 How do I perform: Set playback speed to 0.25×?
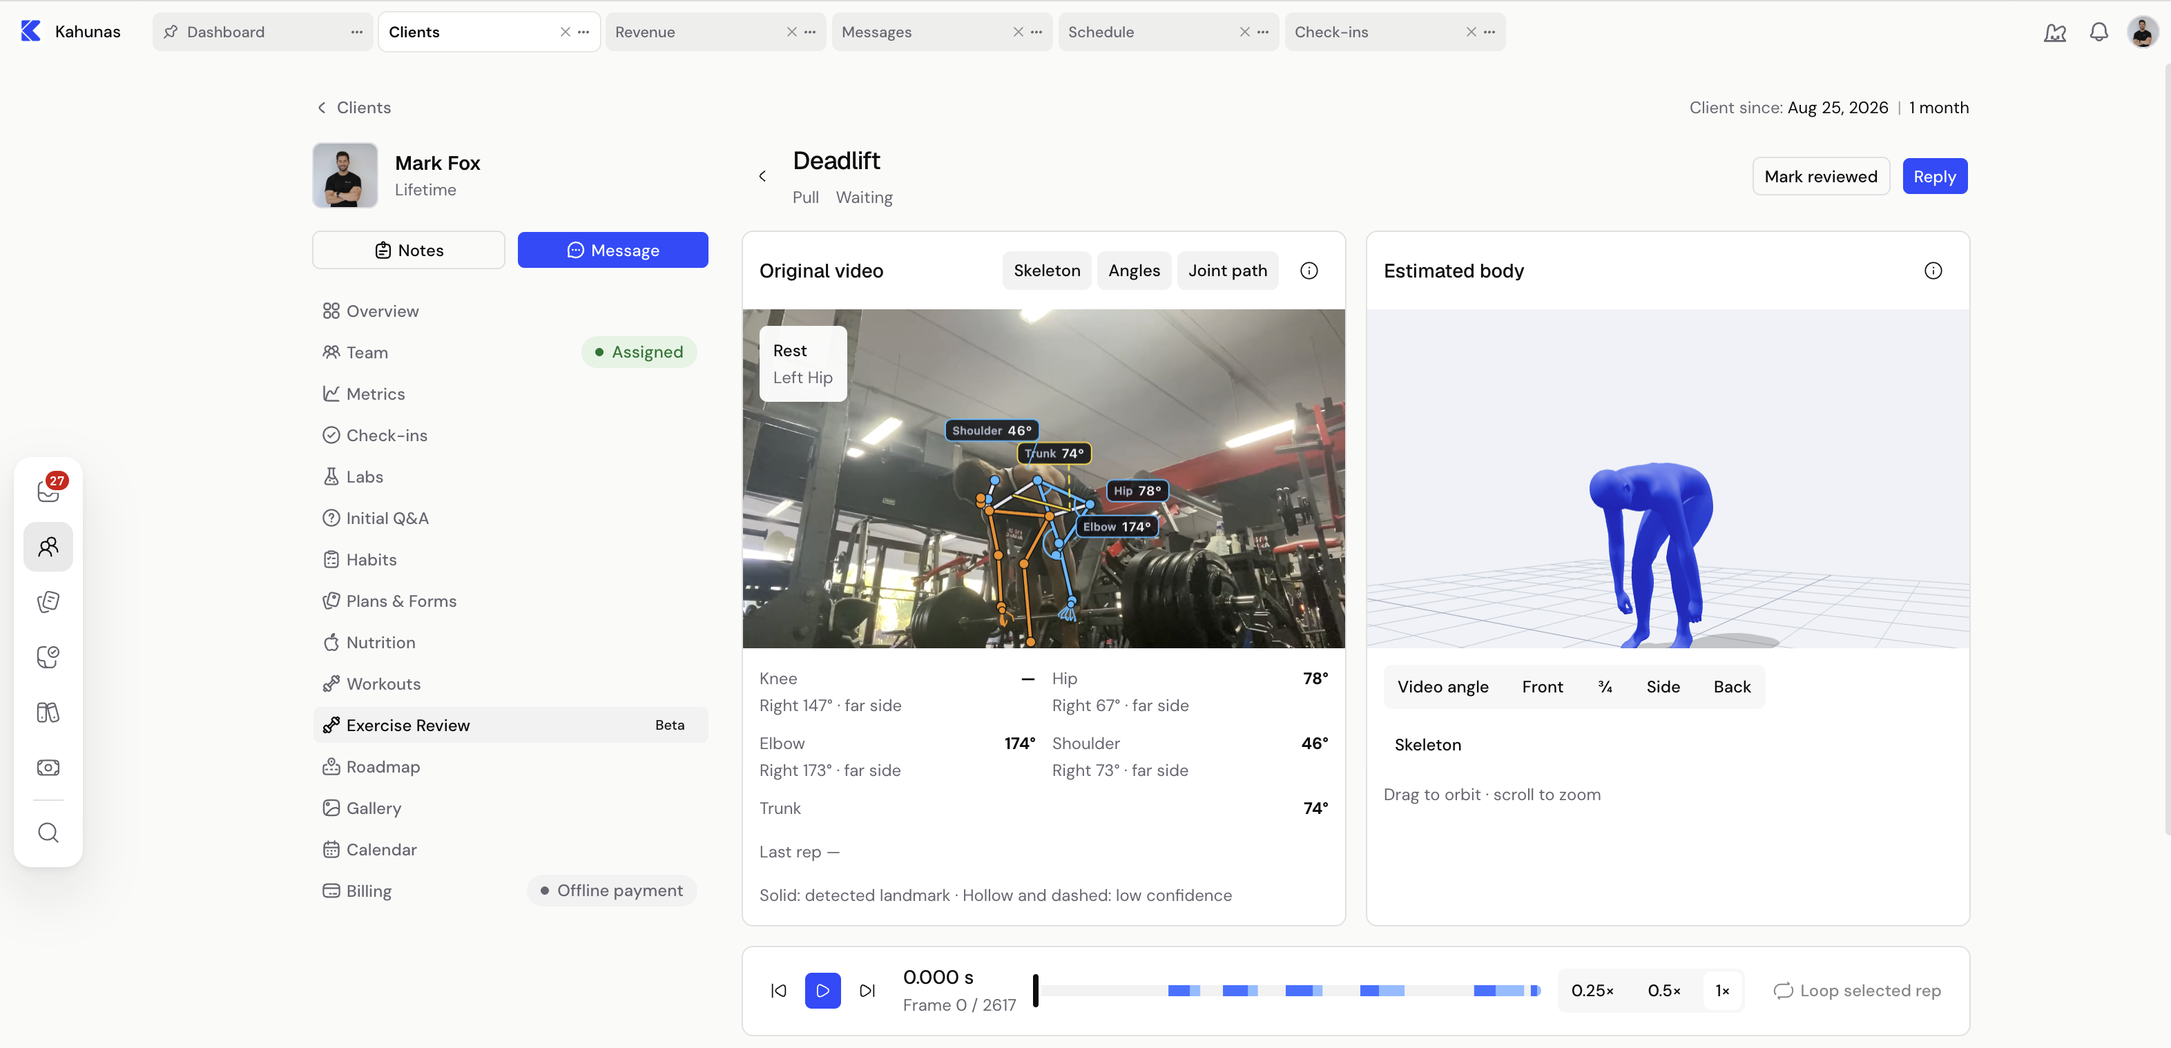click(x=1592, y=991)
